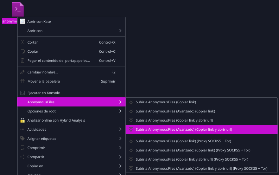Click the pencil icon beside Cambiar nombre
This screenshot has height=175, width=279.
23,72
